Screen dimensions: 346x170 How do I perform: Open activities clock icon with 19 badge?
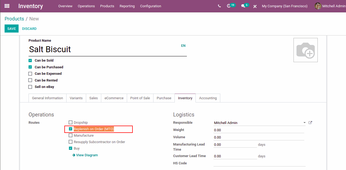[229, 6]
